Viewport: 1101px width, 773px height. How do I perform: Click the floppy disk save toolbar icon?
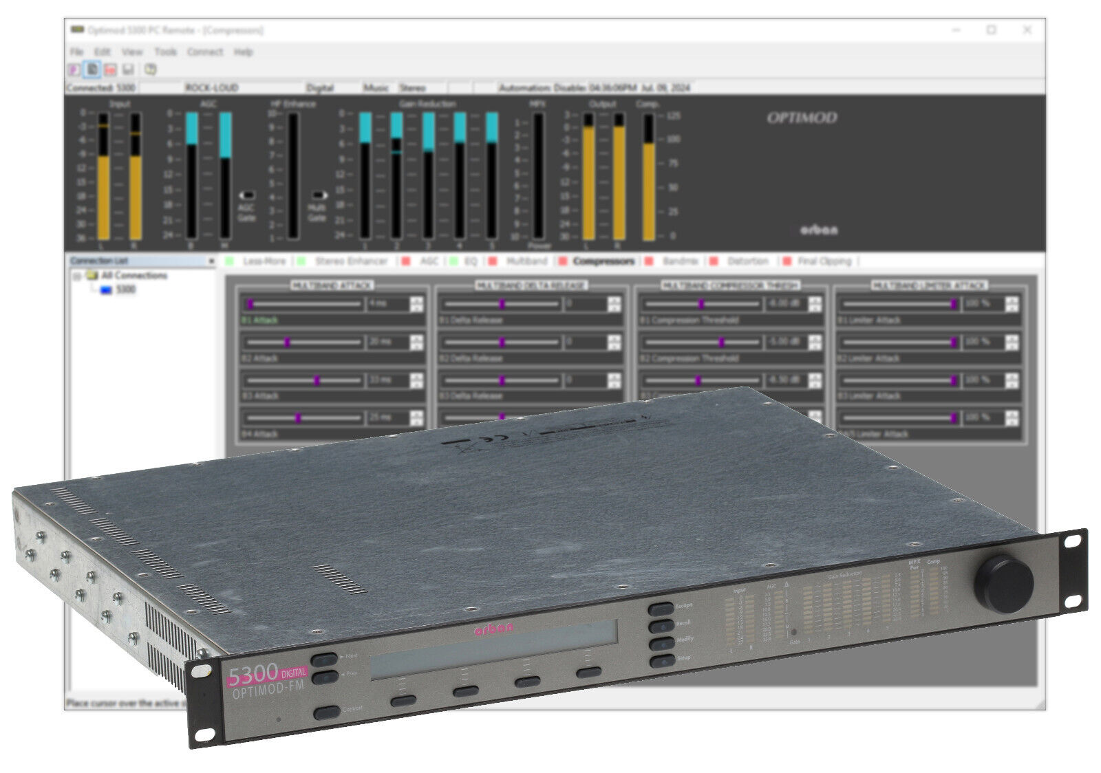pyautogui.click(x=128, y=69)
